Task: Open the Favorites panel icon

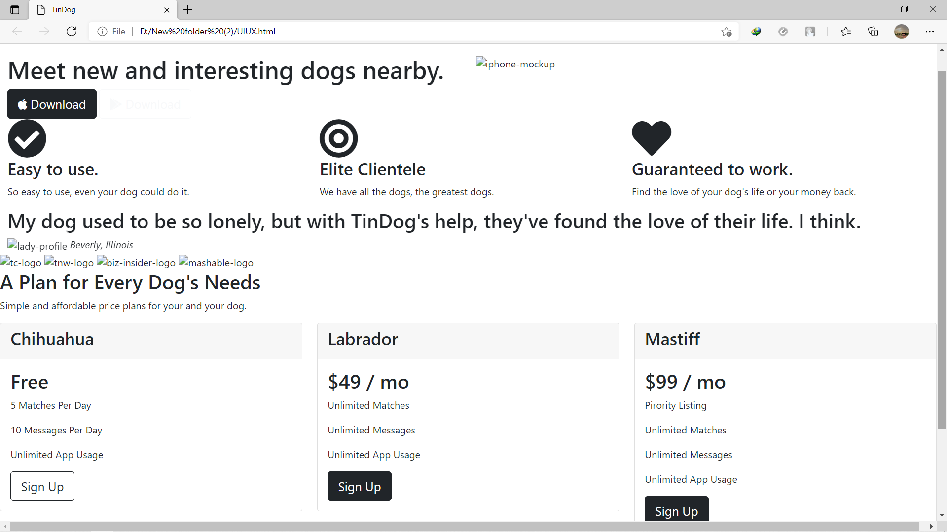Action: click(x=846, y=31)
